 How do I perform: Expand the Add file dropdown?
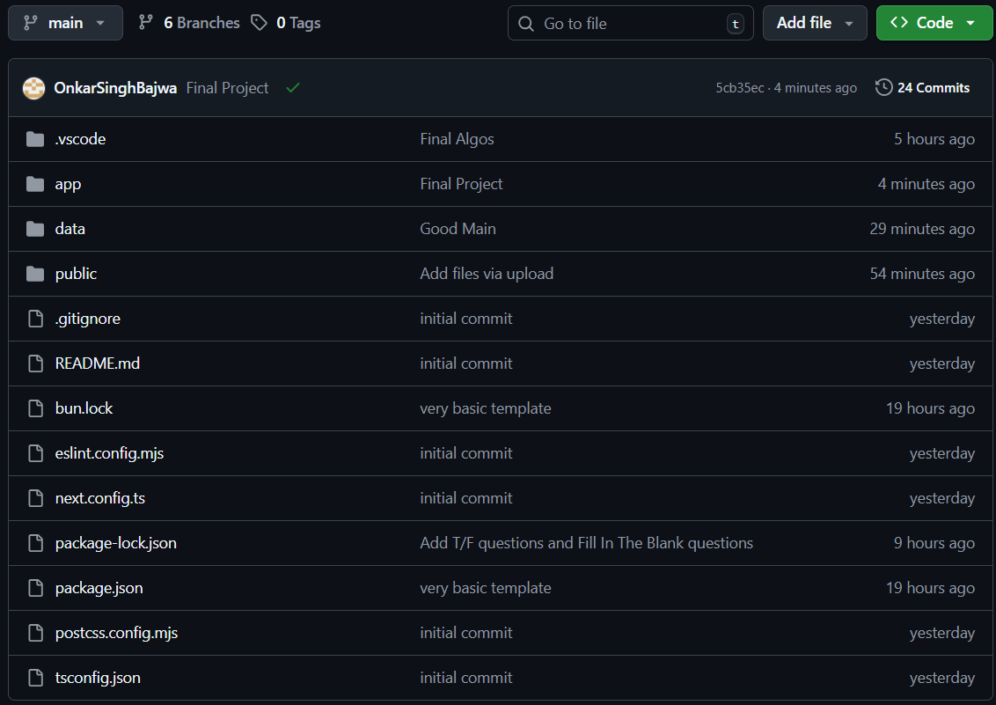click(815, 23)
